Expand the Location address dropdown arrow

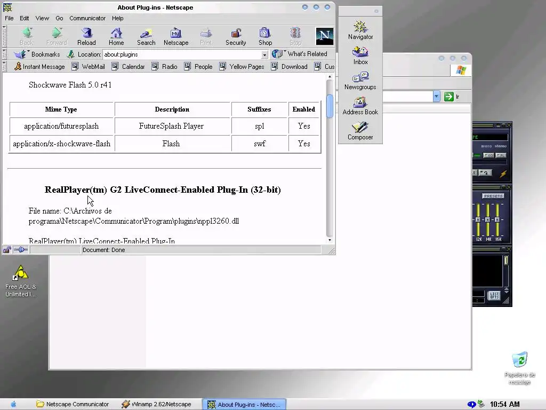(x=264, y=55)
